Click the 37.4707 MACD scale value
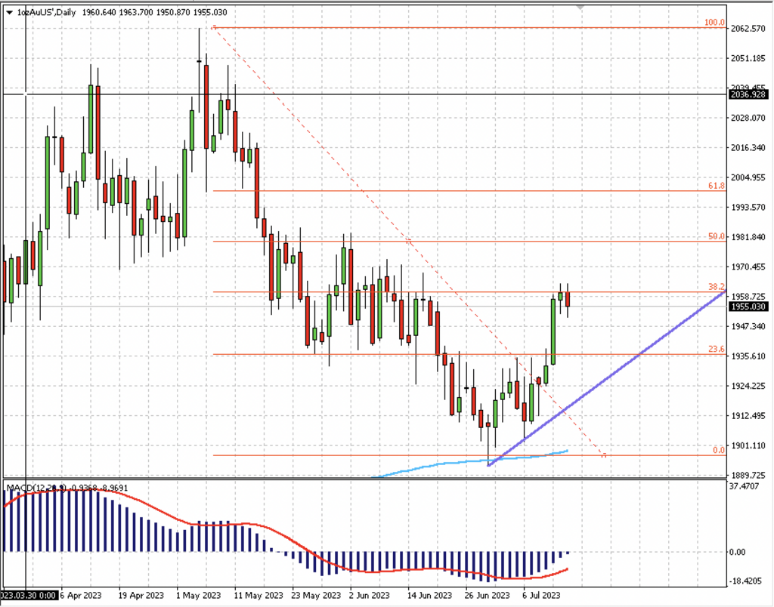 (745, 486)
